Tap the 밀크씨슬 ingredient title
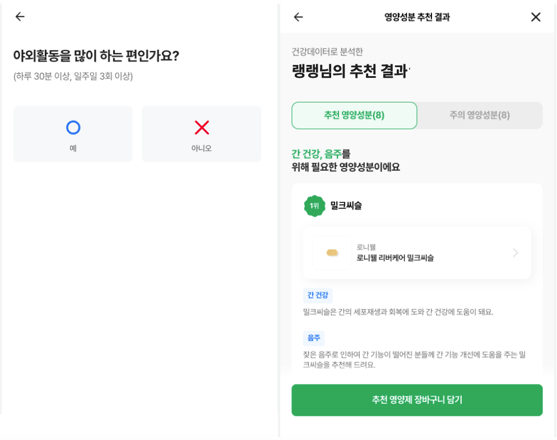Viewport: 557px width, 440px height. [346, 205]
